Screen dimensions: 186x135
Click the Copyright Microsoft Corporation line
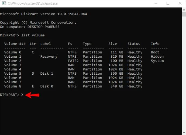coord(38,23)
